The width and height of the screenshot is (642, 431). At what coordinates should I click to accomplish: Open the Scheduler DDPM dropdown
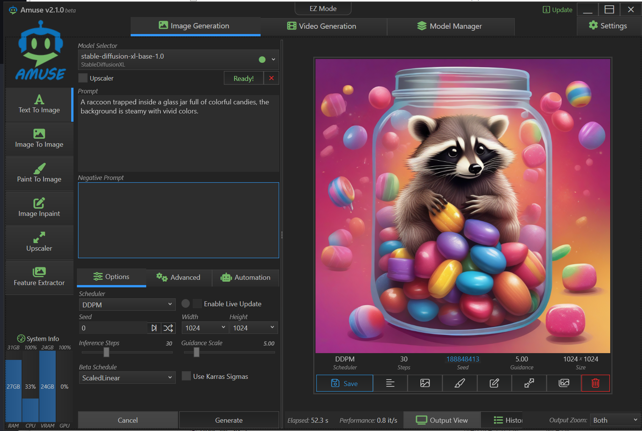click(x=127, y=305)
